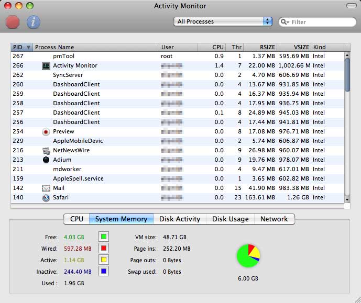Click Mail's 983.38 MB VSIZE value
361x303 pixels.
pyautogui.click(x=294, y=188)
